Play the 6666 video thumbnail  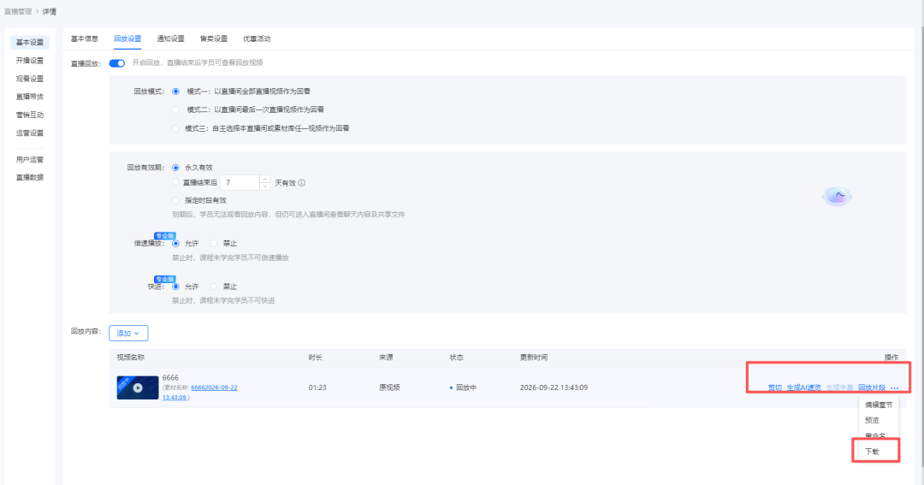click(x=137, y=387)
